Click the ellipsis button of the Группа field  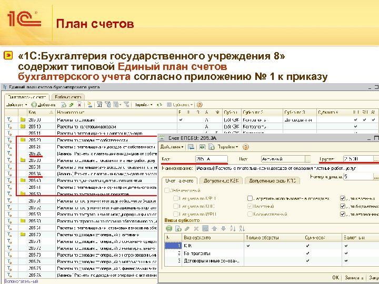[376, 159]
